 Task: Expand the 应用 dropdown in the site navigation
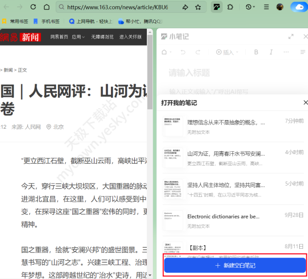79,37
